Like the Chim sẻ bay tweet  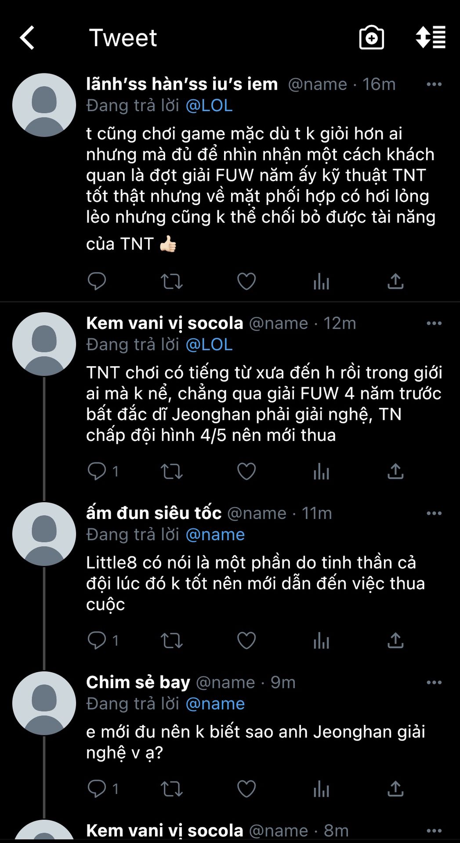pyautogui.click(x=246, y=789)
